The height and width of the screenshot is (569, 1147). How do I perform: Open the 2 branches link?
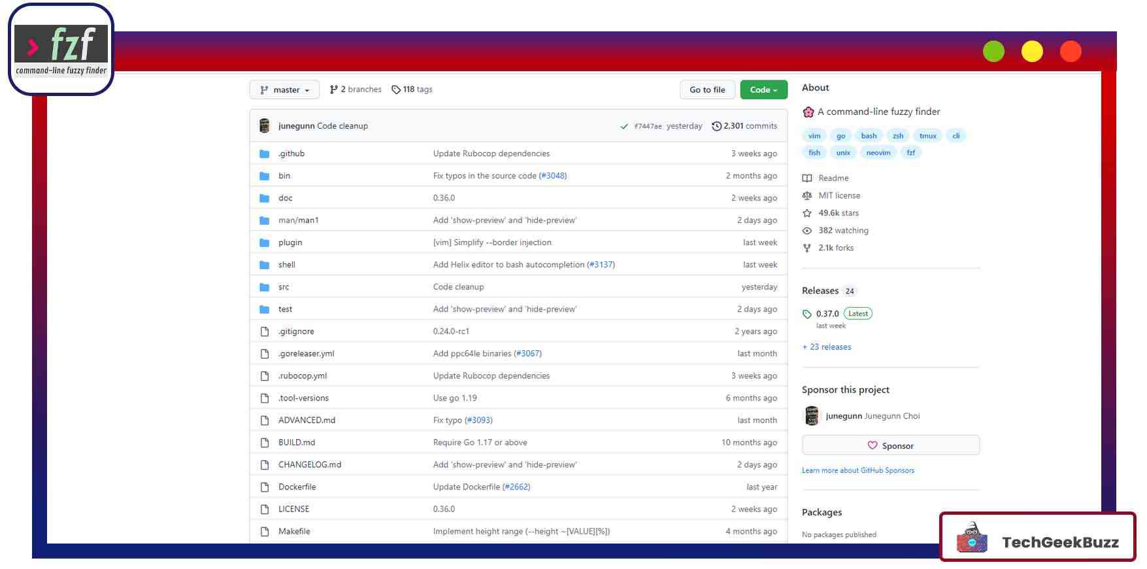point(356,89)
